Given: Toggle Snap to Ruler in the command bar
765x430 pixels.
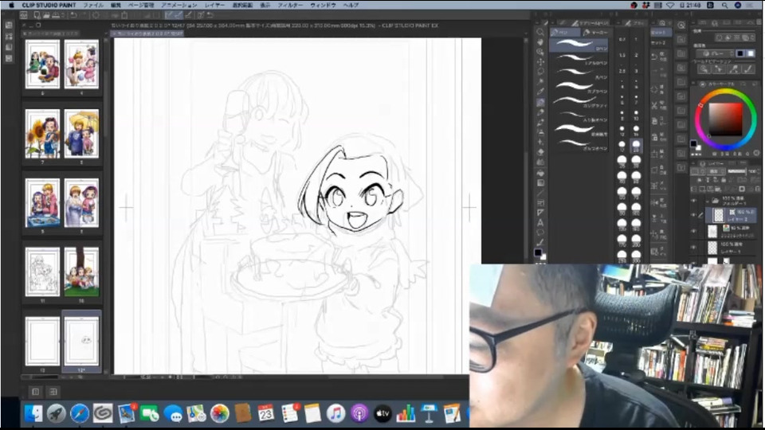Looking at the screenshot, I should pos(169,15).
